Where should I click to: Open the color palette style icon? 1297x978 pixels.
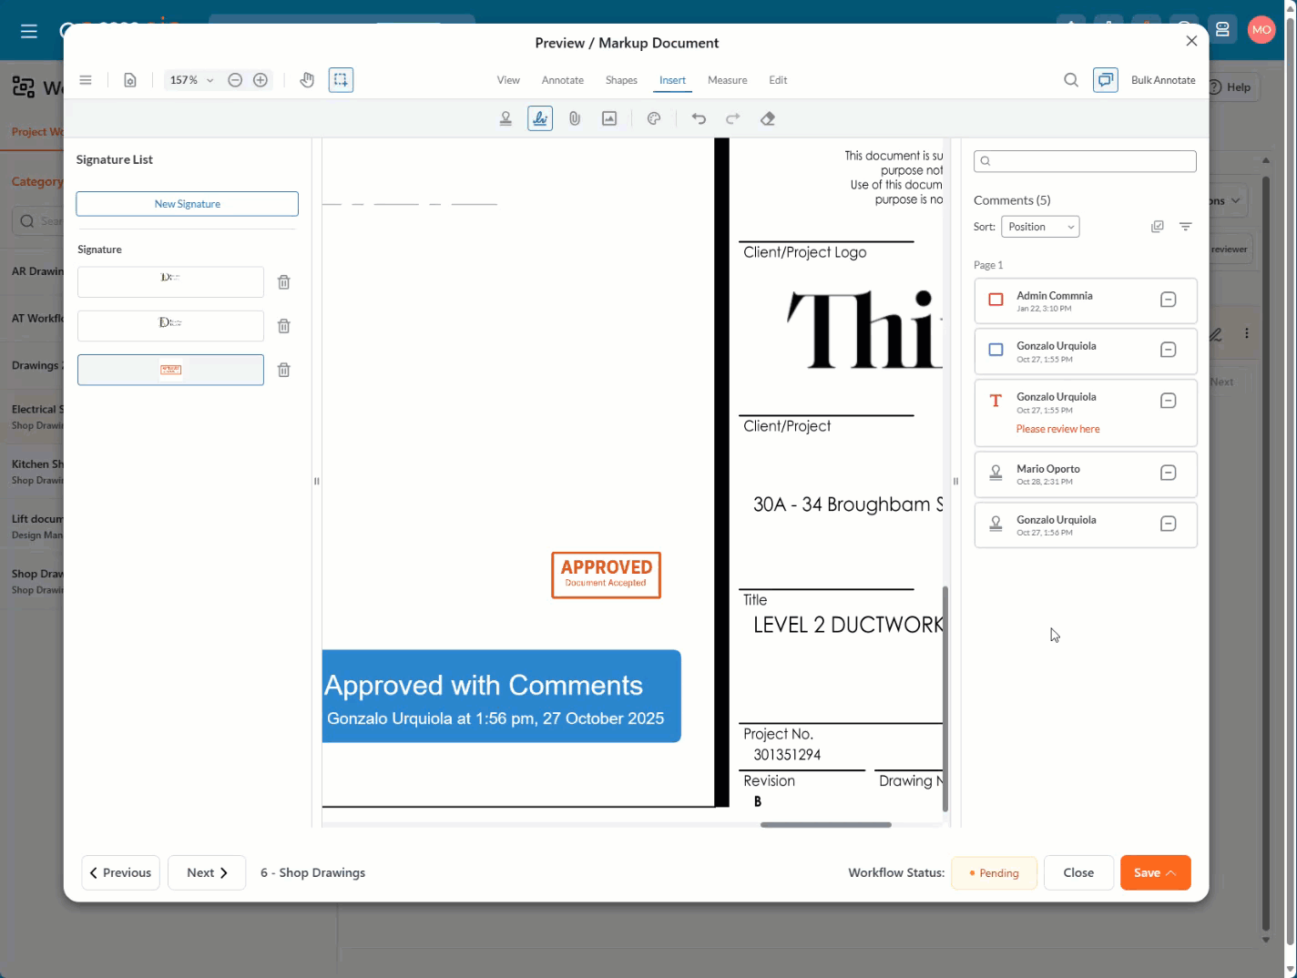(654, 118)
